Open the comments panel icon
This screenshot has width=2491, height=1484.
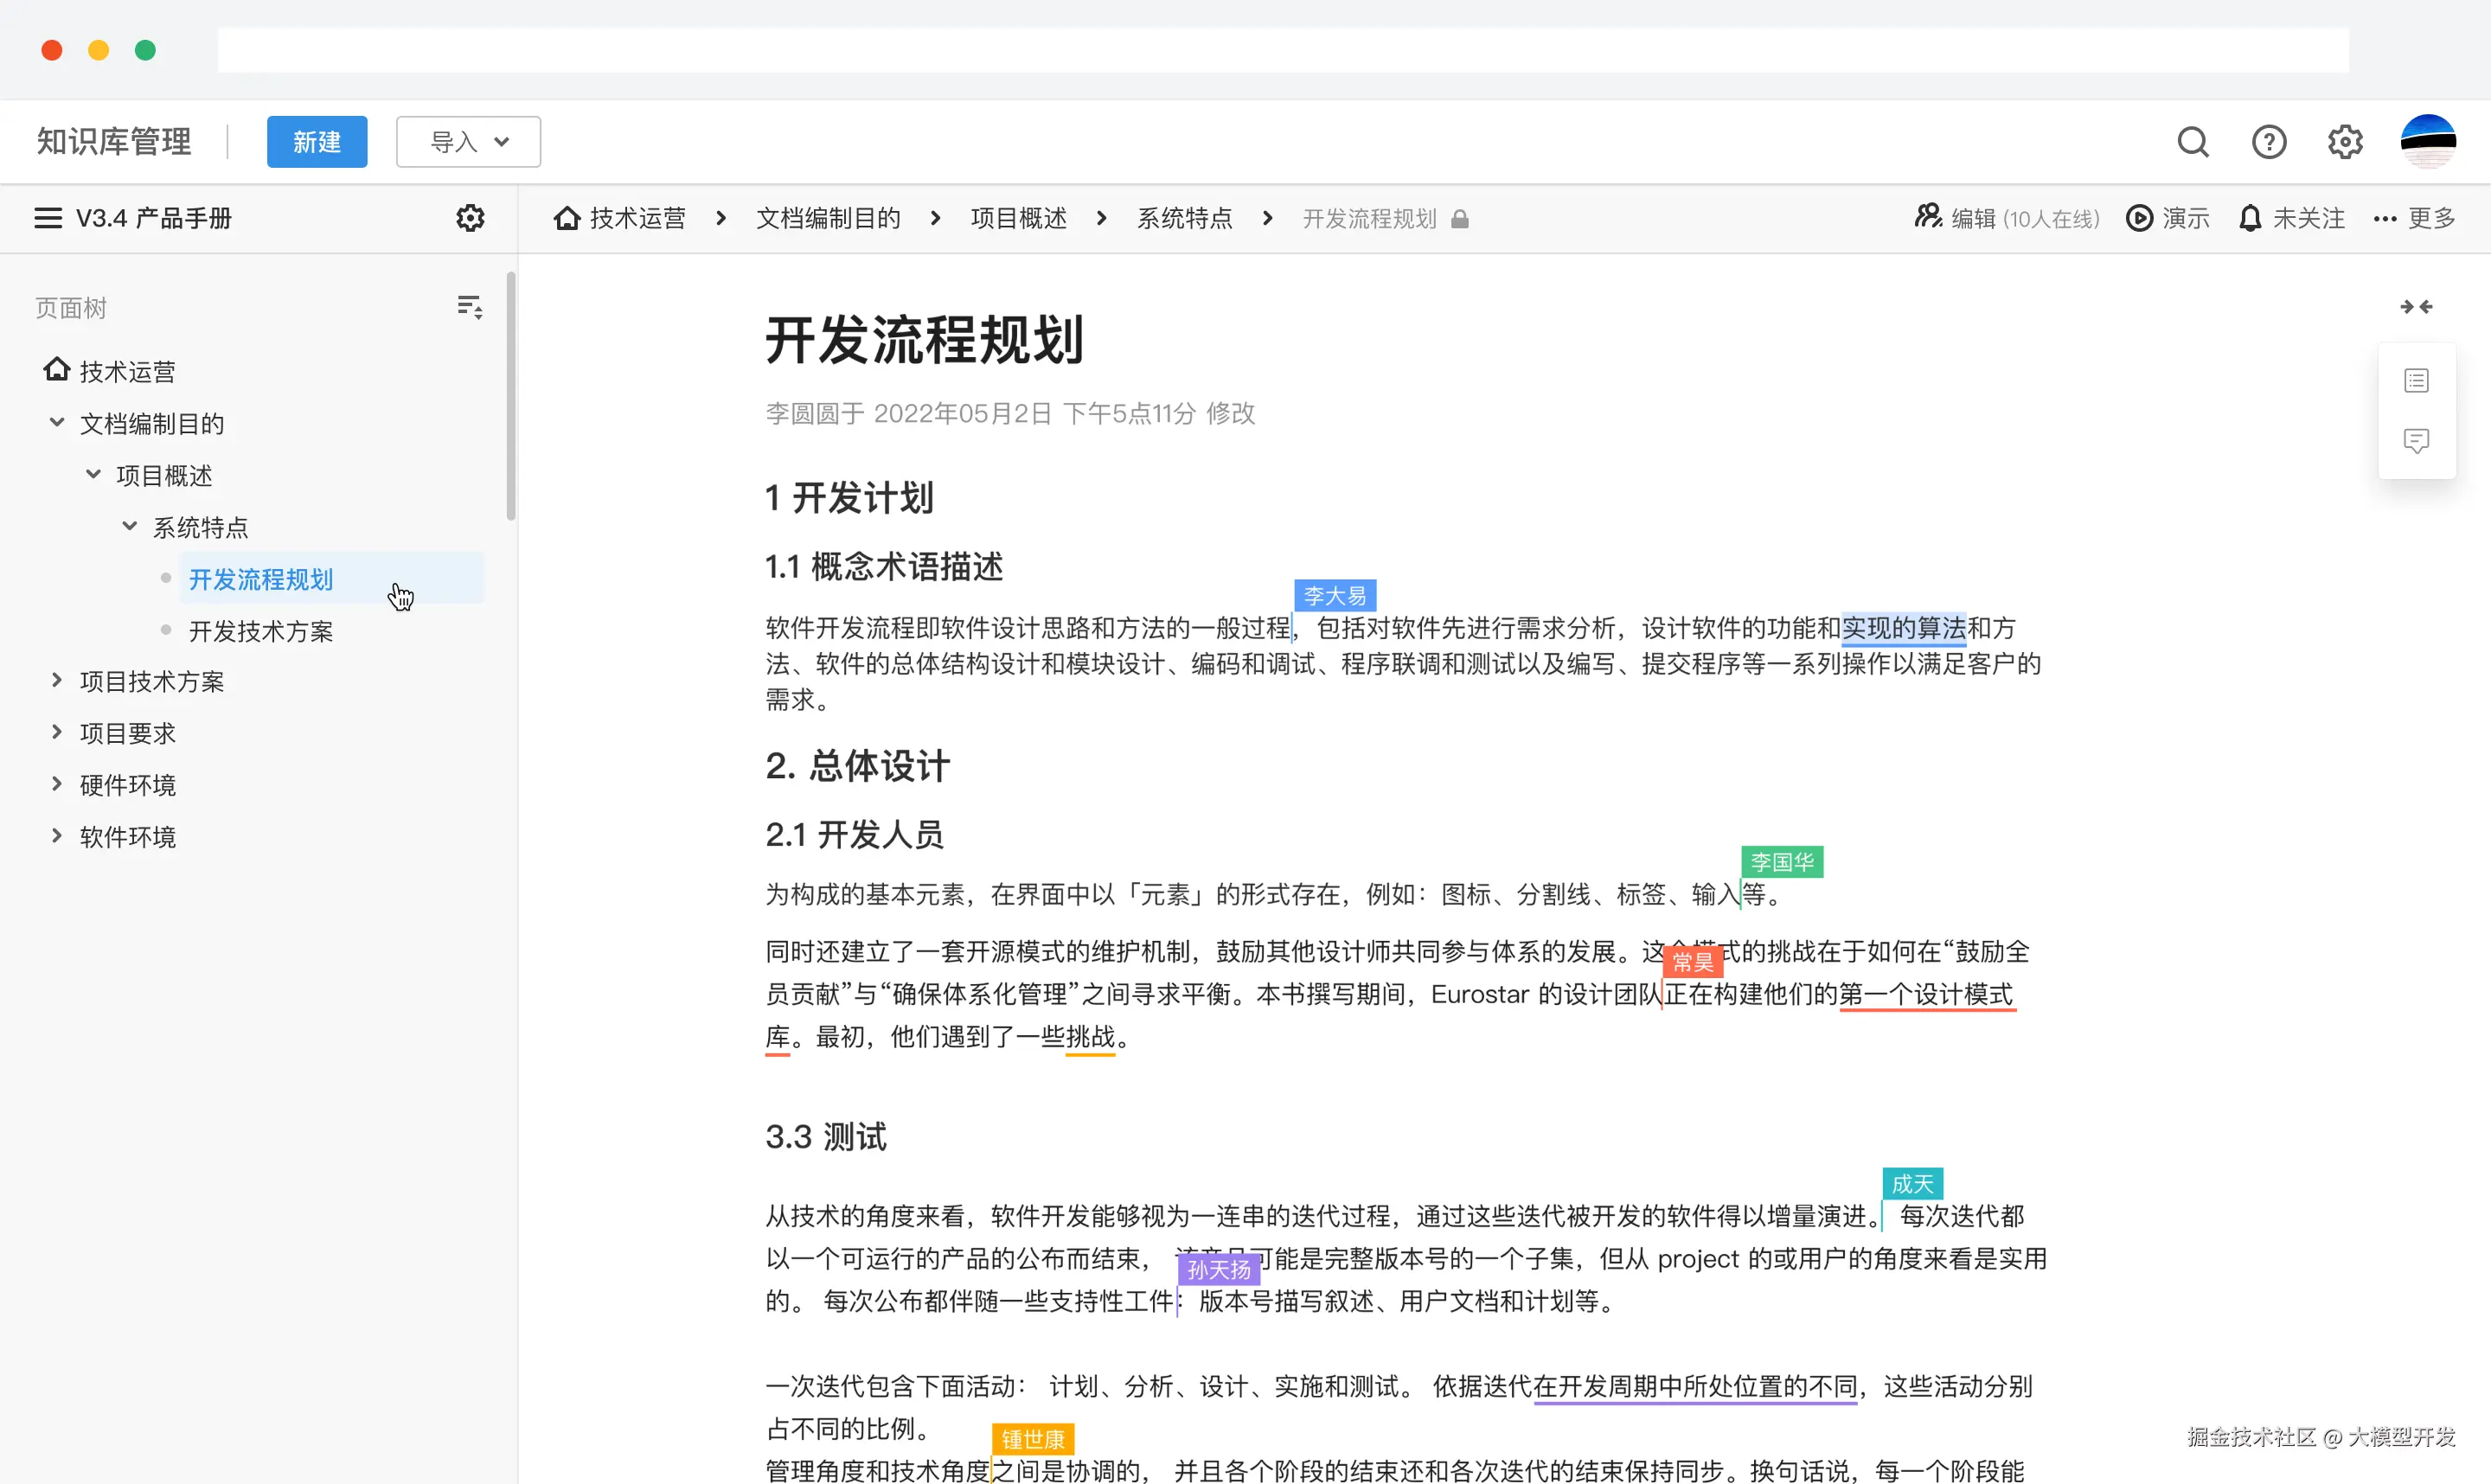click(x=2417, y=440)
